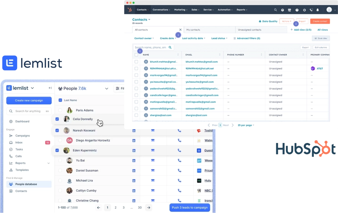This screenshot has height=213, width=338.
Task: Click Export button in HubSpot
Action: click(x=306, y=47)
